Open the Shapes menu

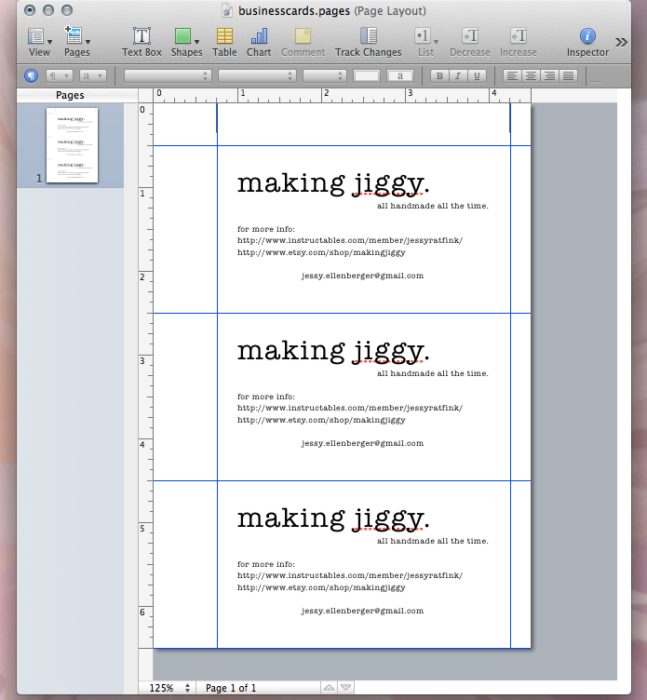(x=186, y=43)
